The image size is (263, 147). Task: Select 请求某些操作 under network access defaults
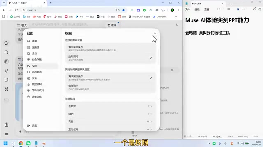[x=110, y=78]
